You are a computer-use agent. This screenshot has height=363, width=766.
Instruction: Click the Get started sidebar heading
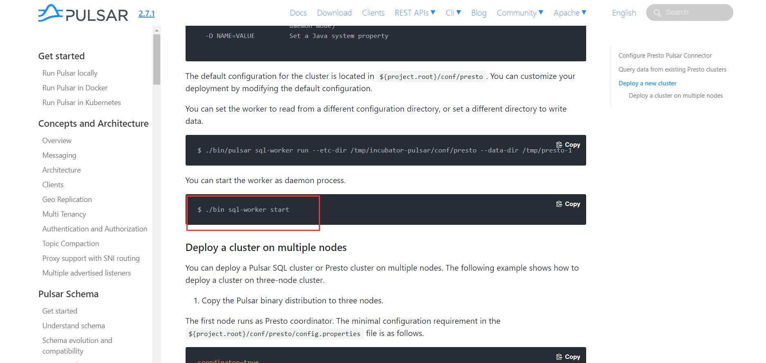pyautogui.click(x=61, y=56)
